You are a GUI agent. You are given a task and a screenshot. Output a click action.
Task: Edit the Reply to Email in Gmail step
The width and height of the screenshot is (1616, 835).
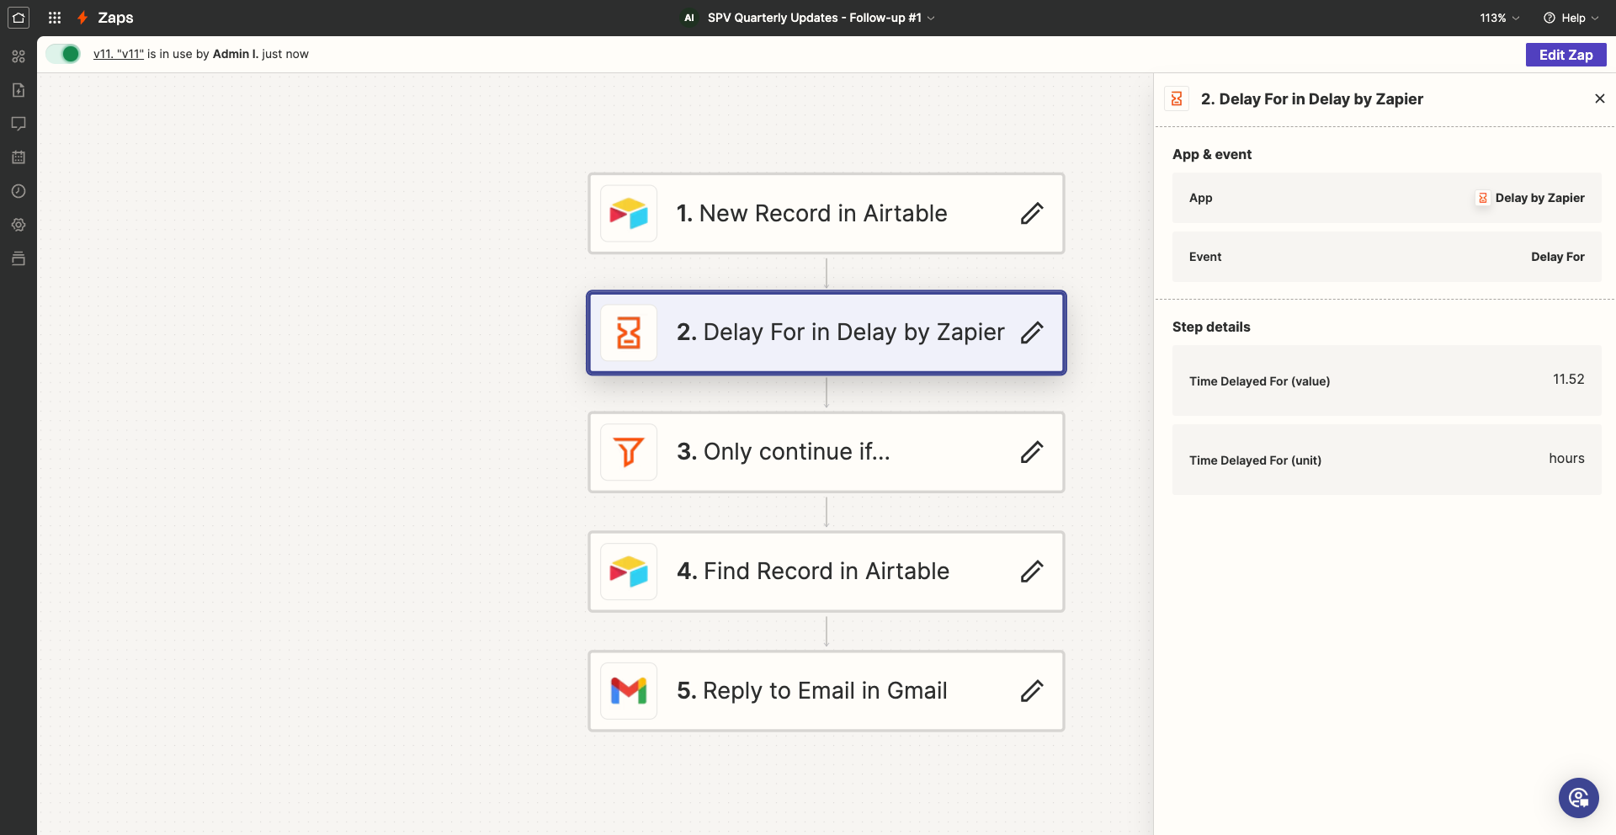(x=1032, y=691)
